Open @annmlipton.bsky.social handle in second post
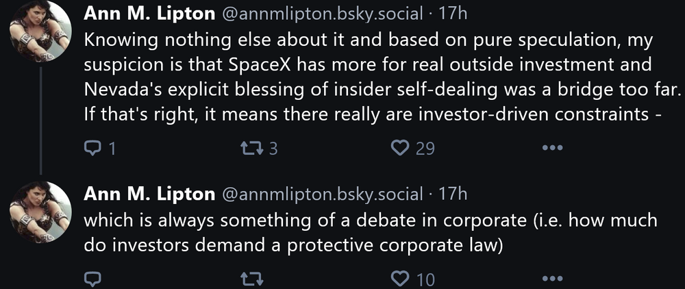 click(x=321, y=194)
